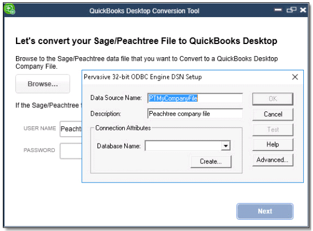Click the QuickBooks Conversion Tool app icon
This screenshot has width=313, height=231.
[10, 9]
